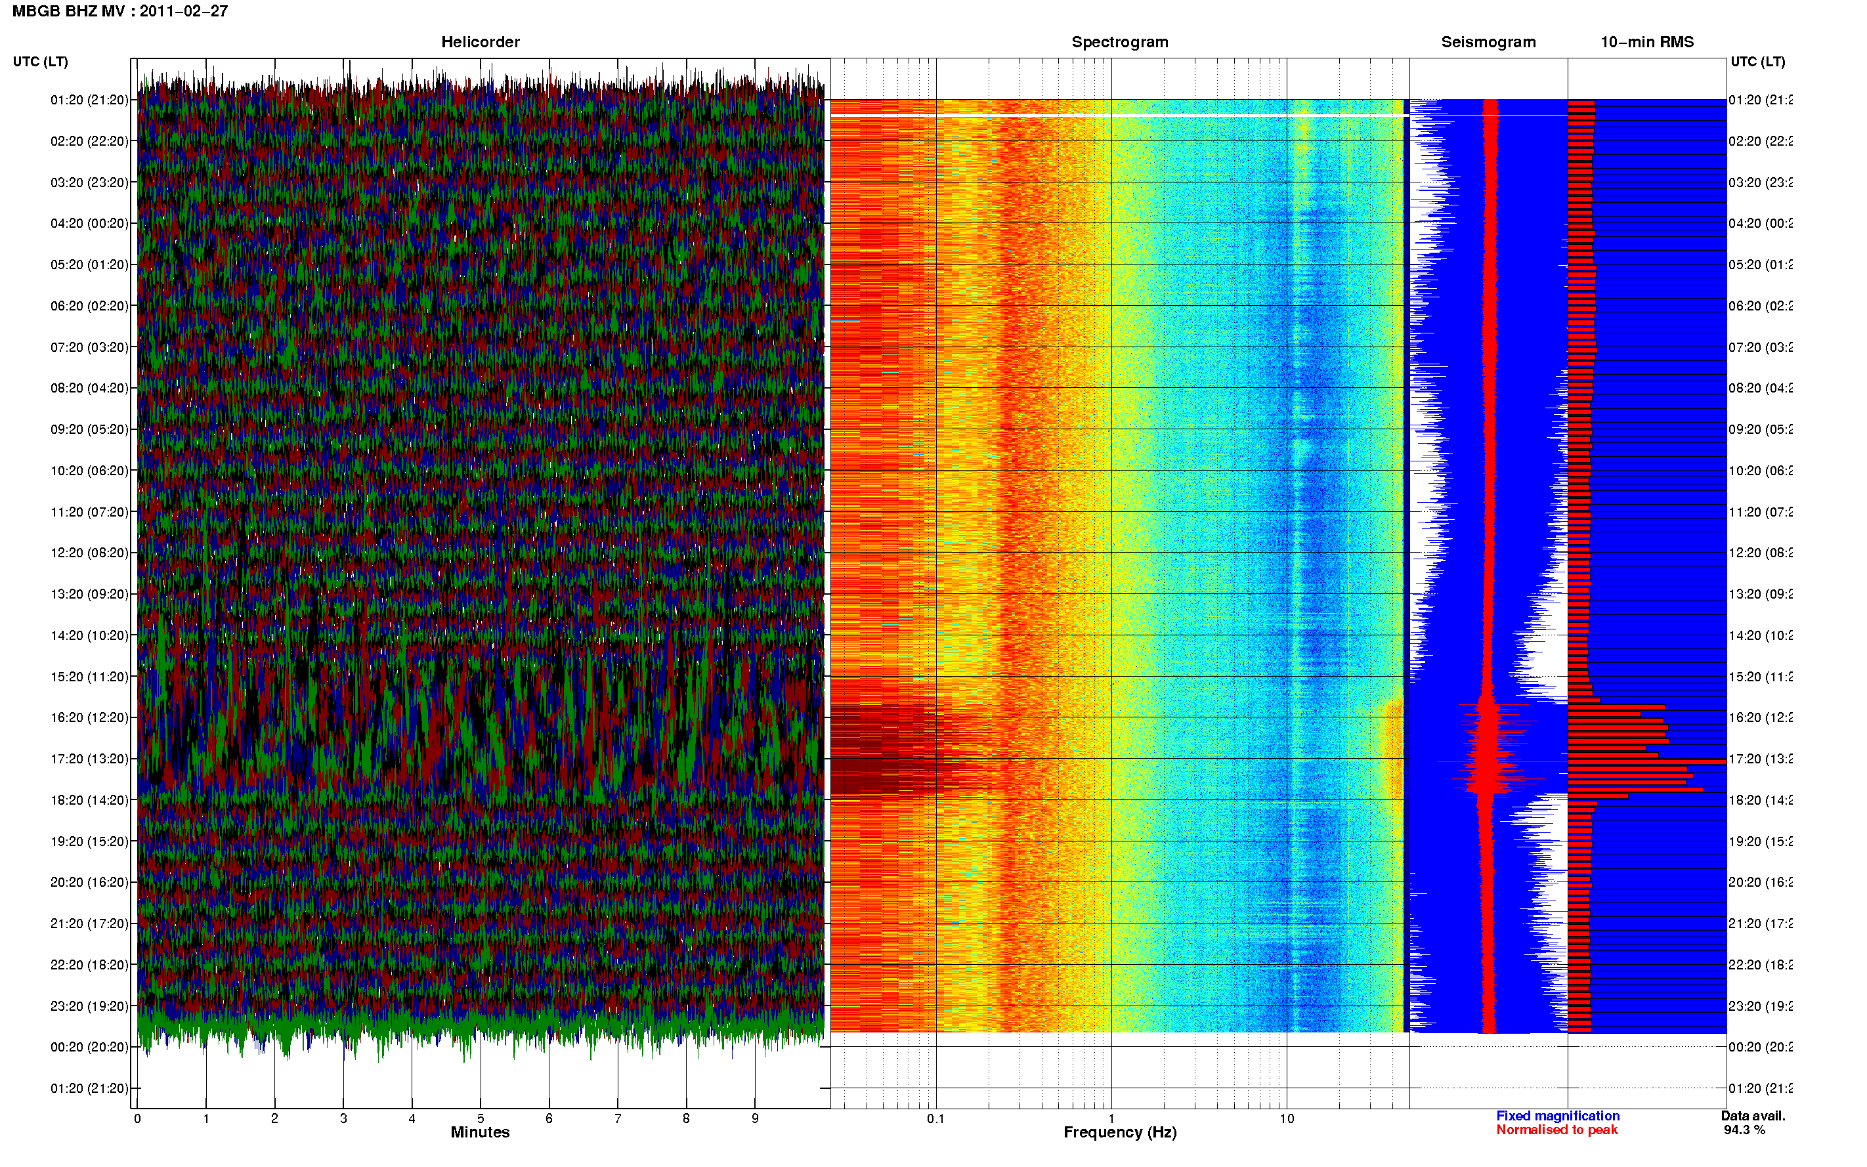Click the '94.3 %' availability value
The width and height of the screenshot is (1867, 1167).
tap(1744, 1130)
